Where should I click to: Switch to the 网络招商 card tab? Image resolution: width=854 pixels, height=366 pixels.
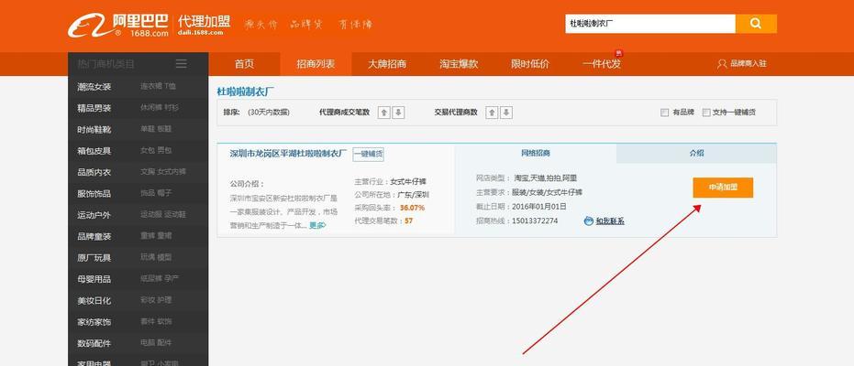(x=536, y=153)
